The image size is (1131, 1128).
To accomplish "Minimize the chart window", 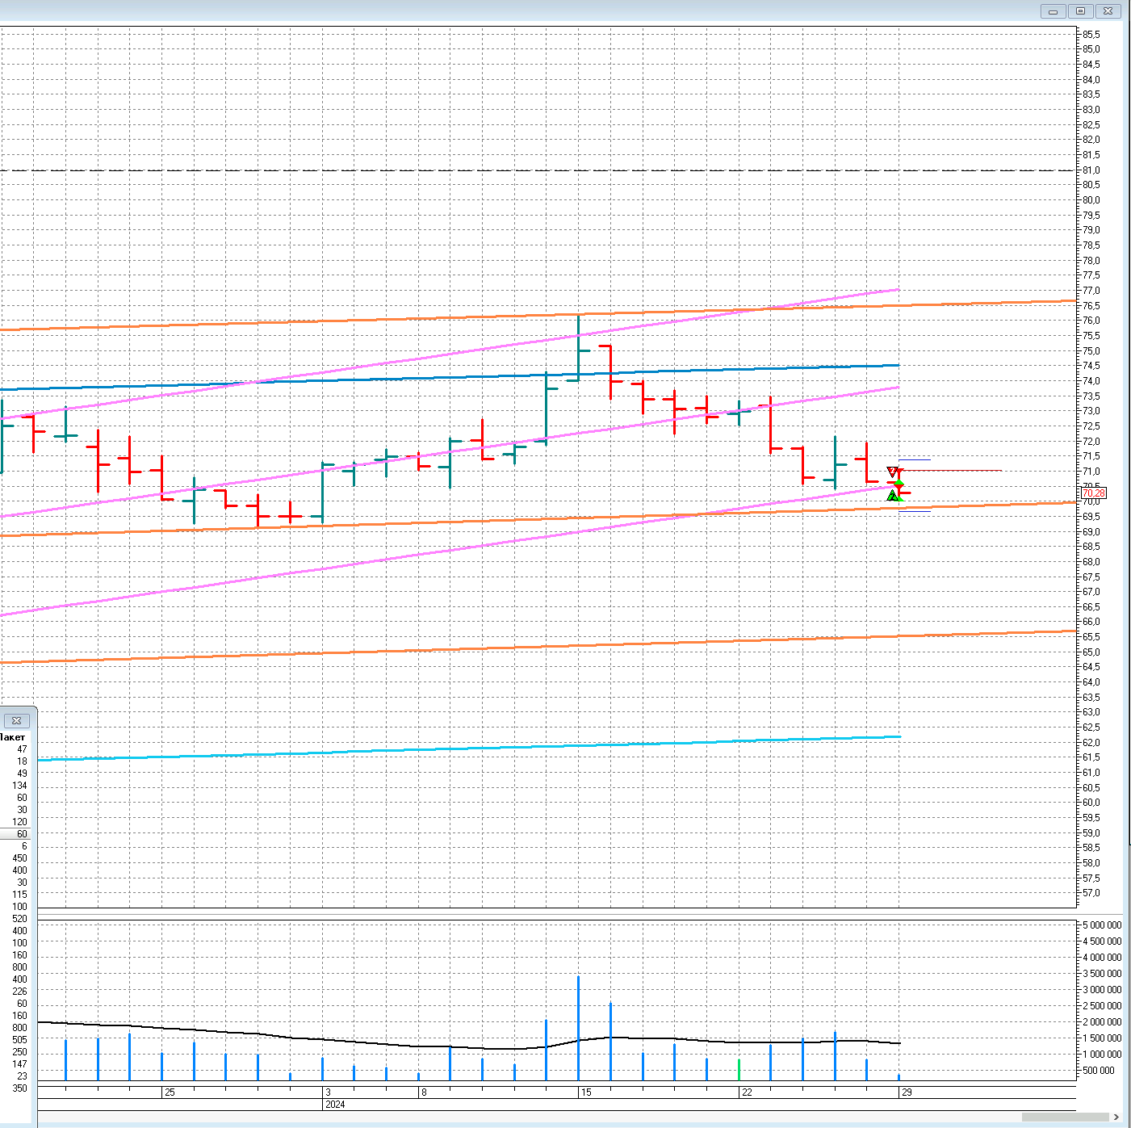I will [1053, 11].
